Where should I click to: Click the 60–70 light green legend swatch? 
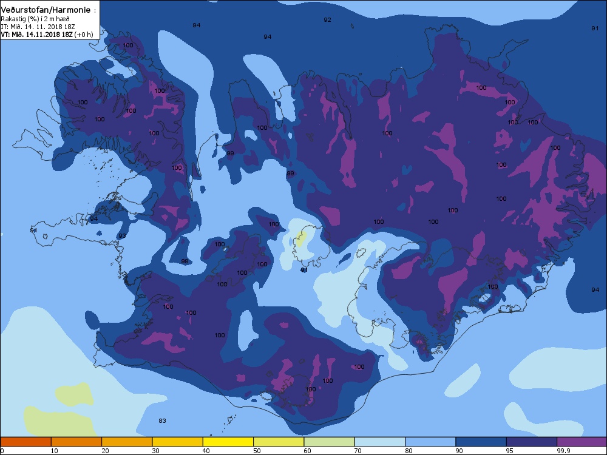[x=330, y=442]
